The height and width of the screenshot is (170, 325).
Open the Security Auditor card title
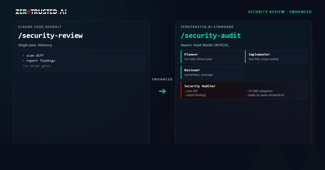click(200, 86)
